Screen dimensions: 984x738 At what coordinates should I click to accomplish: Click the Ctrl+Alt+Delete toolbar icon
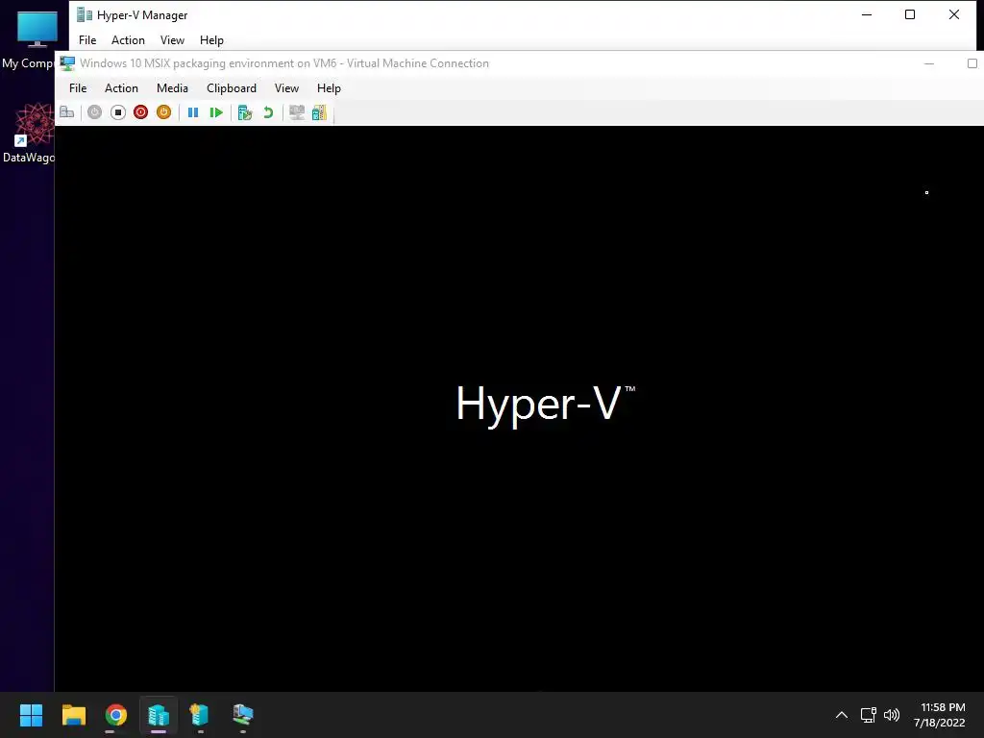coord(67,112)
